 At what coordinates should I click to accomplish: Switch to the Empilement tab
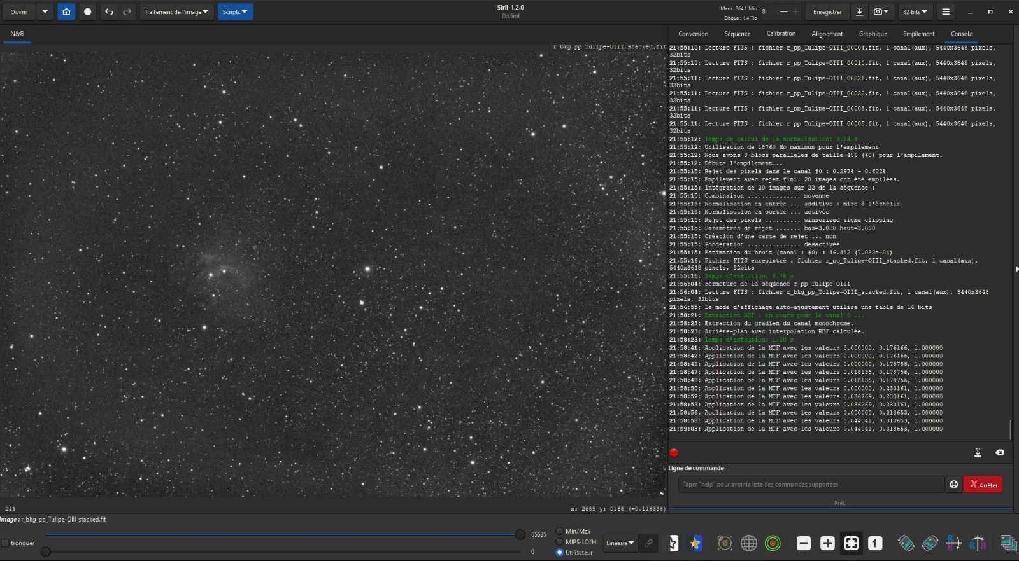[x=918, y=34]
